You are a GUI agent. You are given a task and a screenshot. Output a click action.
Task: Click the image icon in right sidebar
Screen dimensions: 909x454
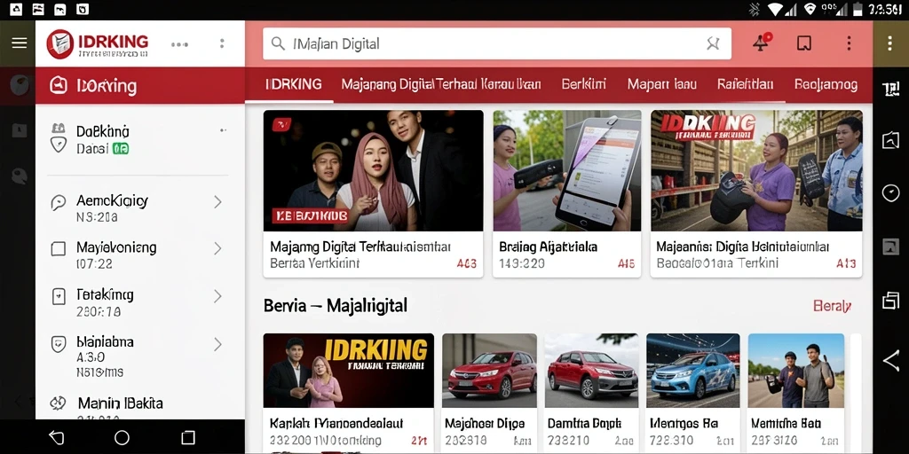tap(890, 247)
